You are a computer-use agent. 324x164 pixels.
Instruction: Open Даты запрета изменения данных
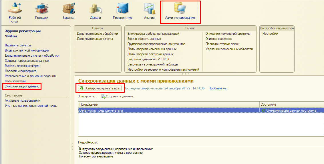coord(152,49)
